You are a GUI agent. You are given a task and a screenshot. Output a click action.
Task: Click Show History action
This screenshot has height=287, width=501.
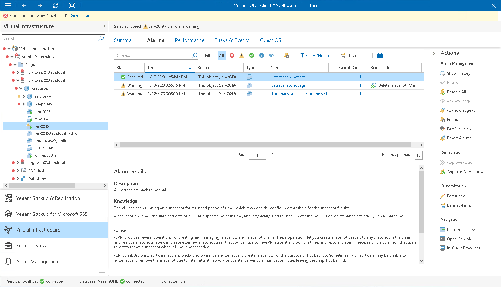[456, 73]
